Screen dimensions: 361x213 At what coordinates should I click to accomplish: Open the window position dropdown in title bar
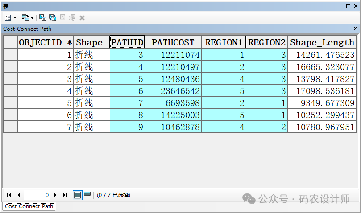pyautogui.click(x=349, y=6)
